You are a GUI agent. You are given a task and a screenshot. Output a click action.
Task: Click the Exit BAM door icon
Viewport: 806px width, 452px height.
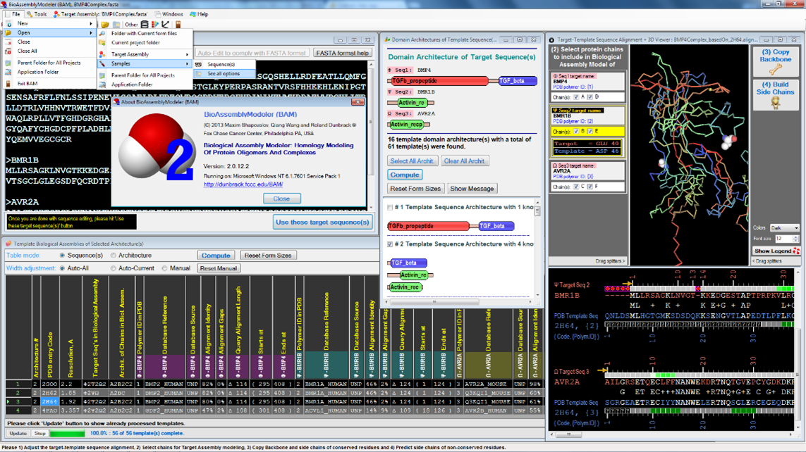tap(8, 83)
